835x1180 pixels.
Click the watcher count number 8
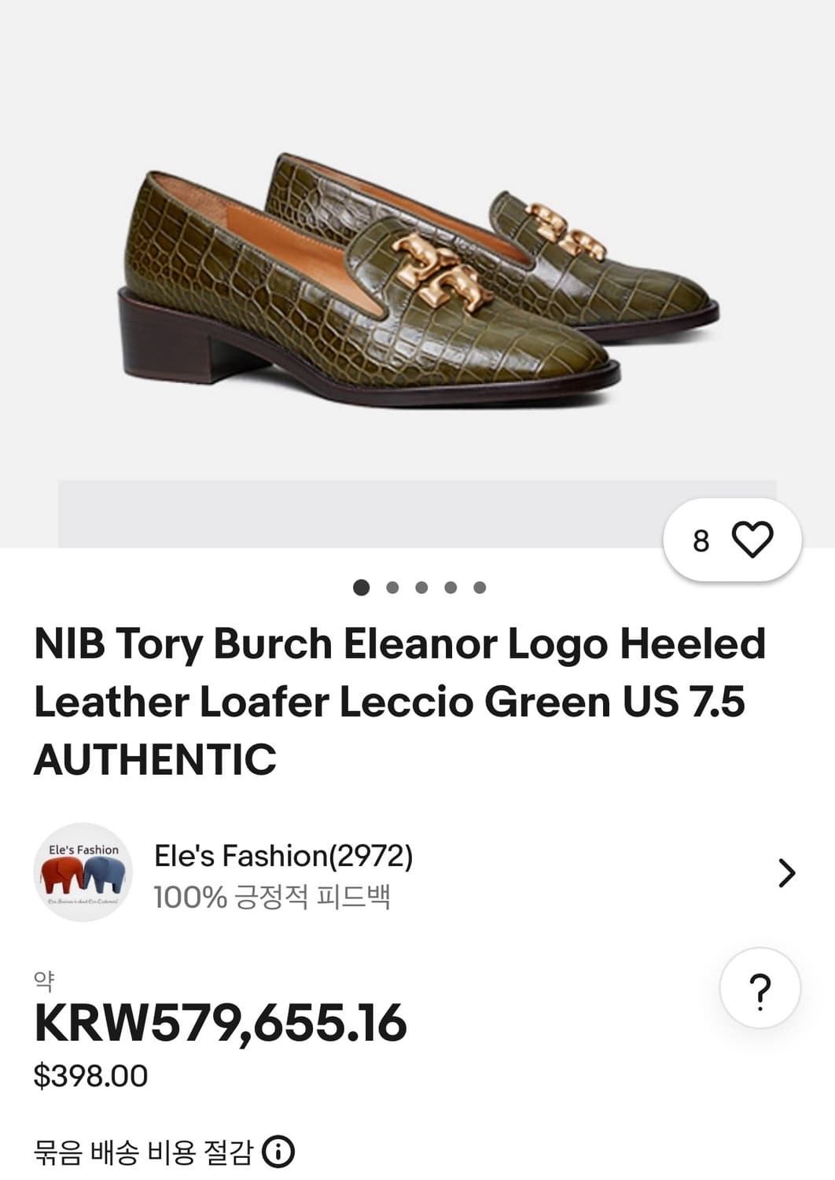click(701, 541)
